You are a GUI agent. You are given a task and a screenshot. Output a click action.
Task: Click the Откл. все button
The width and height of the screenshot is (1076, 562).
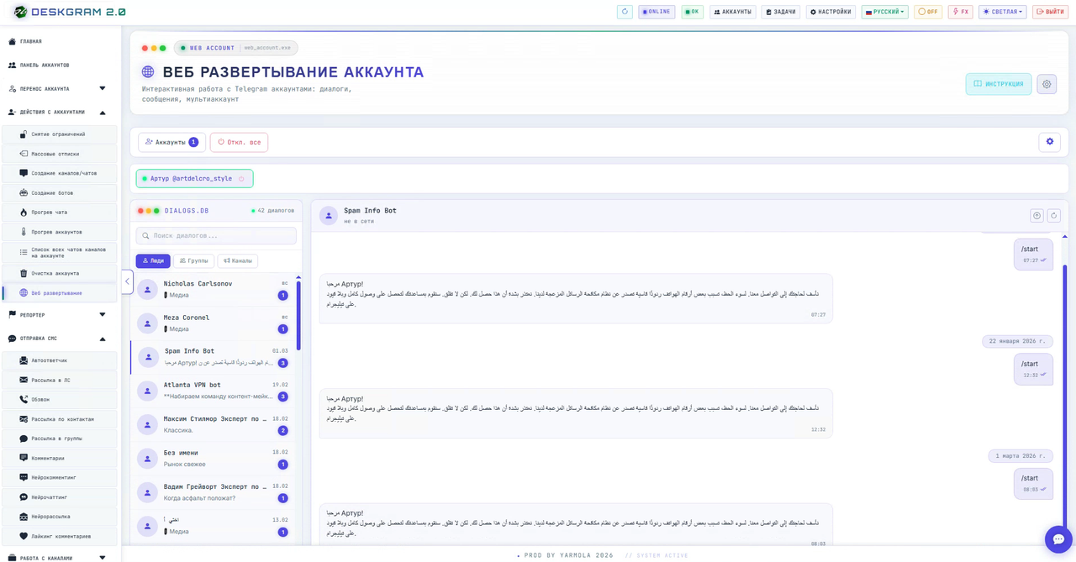(239, 142)
